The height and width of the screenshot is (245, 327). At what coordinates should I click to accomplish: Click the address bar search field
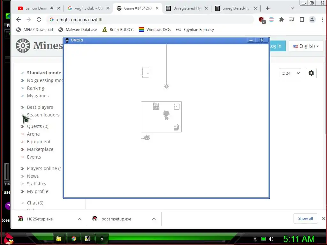coord(150,19)
